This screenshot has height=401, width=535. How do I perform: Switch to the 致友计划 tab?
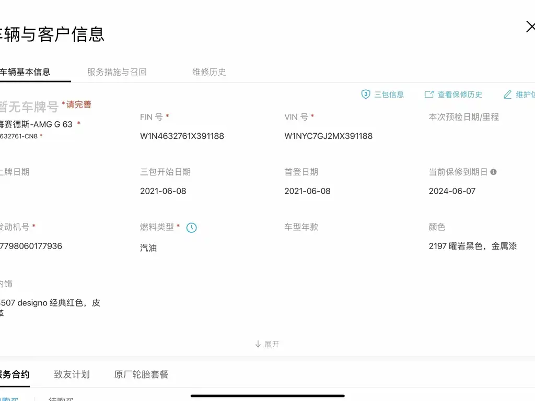pos(72,374)
